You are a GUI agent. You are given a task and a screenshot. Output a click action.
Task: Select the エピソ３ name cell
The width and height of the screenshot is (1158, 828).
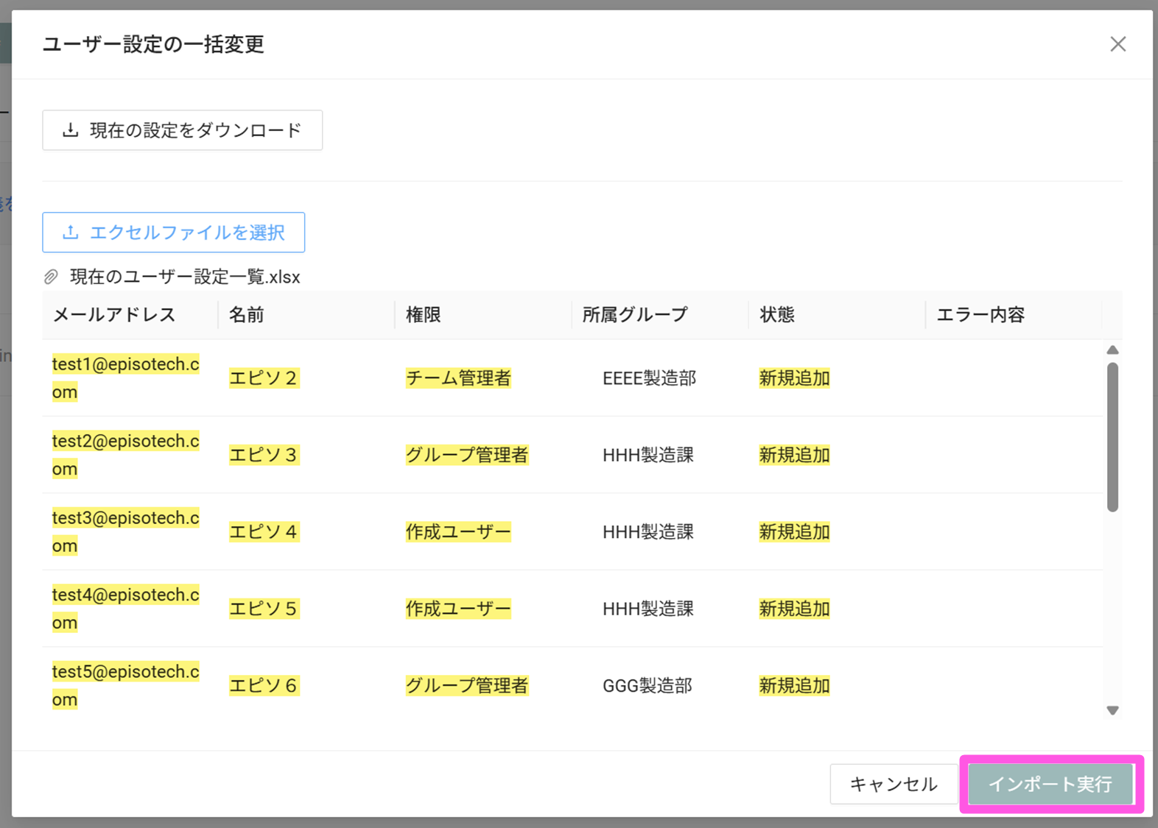(263, 455)
